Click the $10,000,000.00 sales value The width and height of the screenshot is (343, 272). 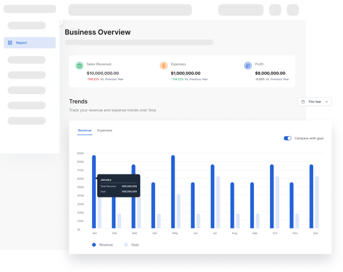(x=103, y=73)
